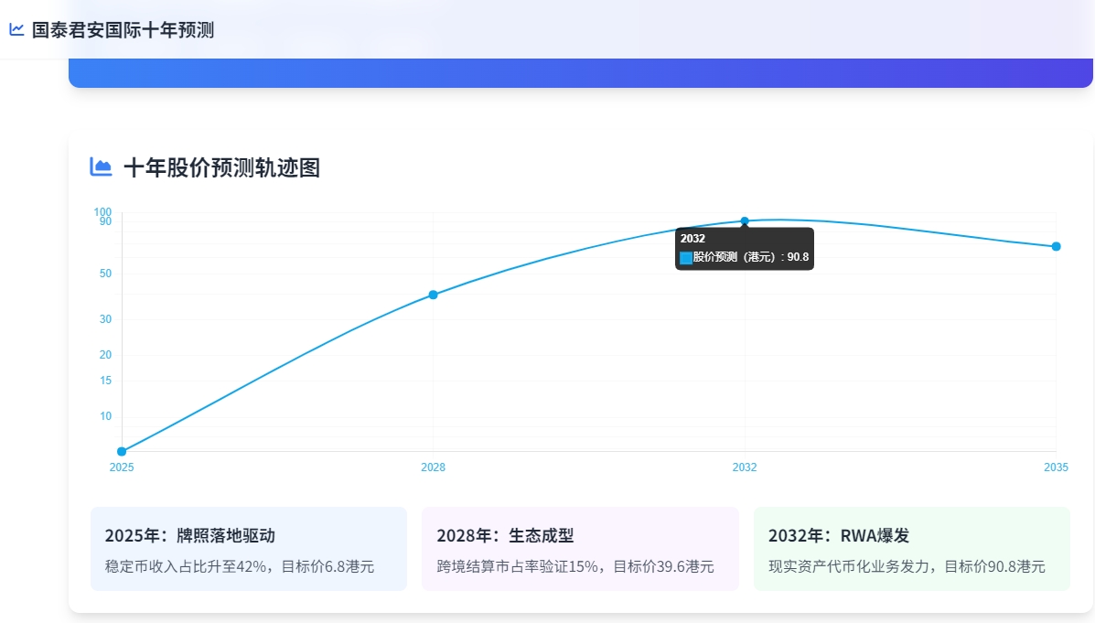
Task: Click the y-axis label 100
Action: (102, 211)
